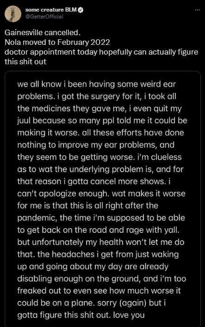Open the profile avatar picture
This screenshot has width=205, height=327.
click(x=13, y=14)
